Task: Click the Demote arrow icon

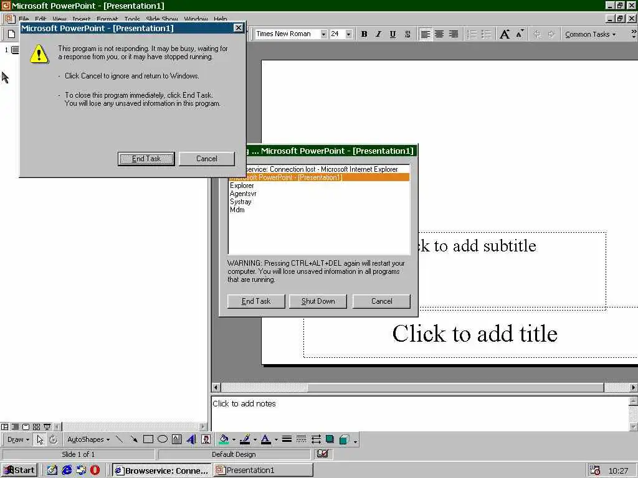Action: 551,34
